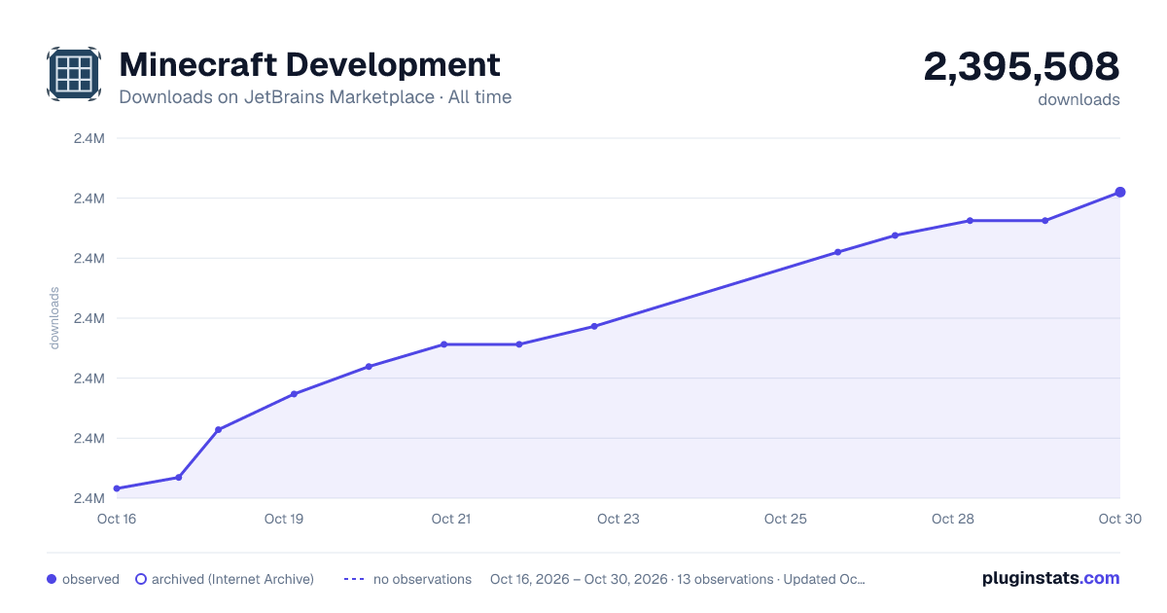
Task: Click the 'Oct 25' x-axis label
Action: click(x=786, y=519)
